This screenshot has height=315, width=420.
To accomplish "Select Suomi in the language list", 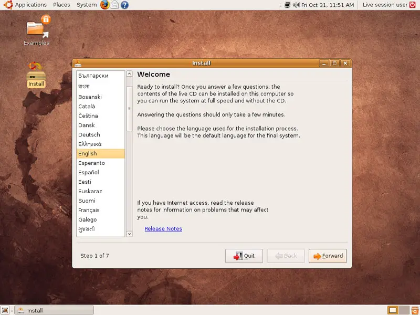I will tap(101, 201).
